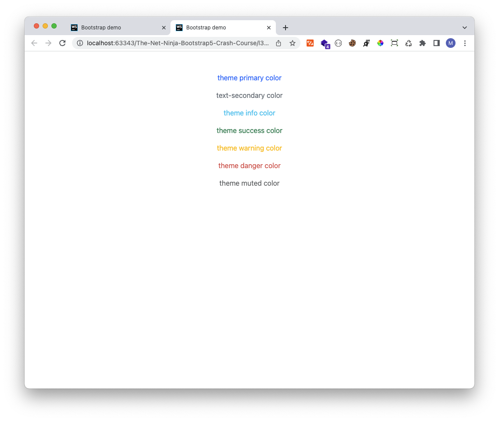499x421 pixels.
Task: Open the profile avatar M
Action: (451, 43)
